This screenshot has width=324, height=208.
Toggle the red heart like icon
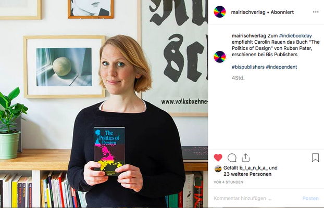[x=218, y=158]
